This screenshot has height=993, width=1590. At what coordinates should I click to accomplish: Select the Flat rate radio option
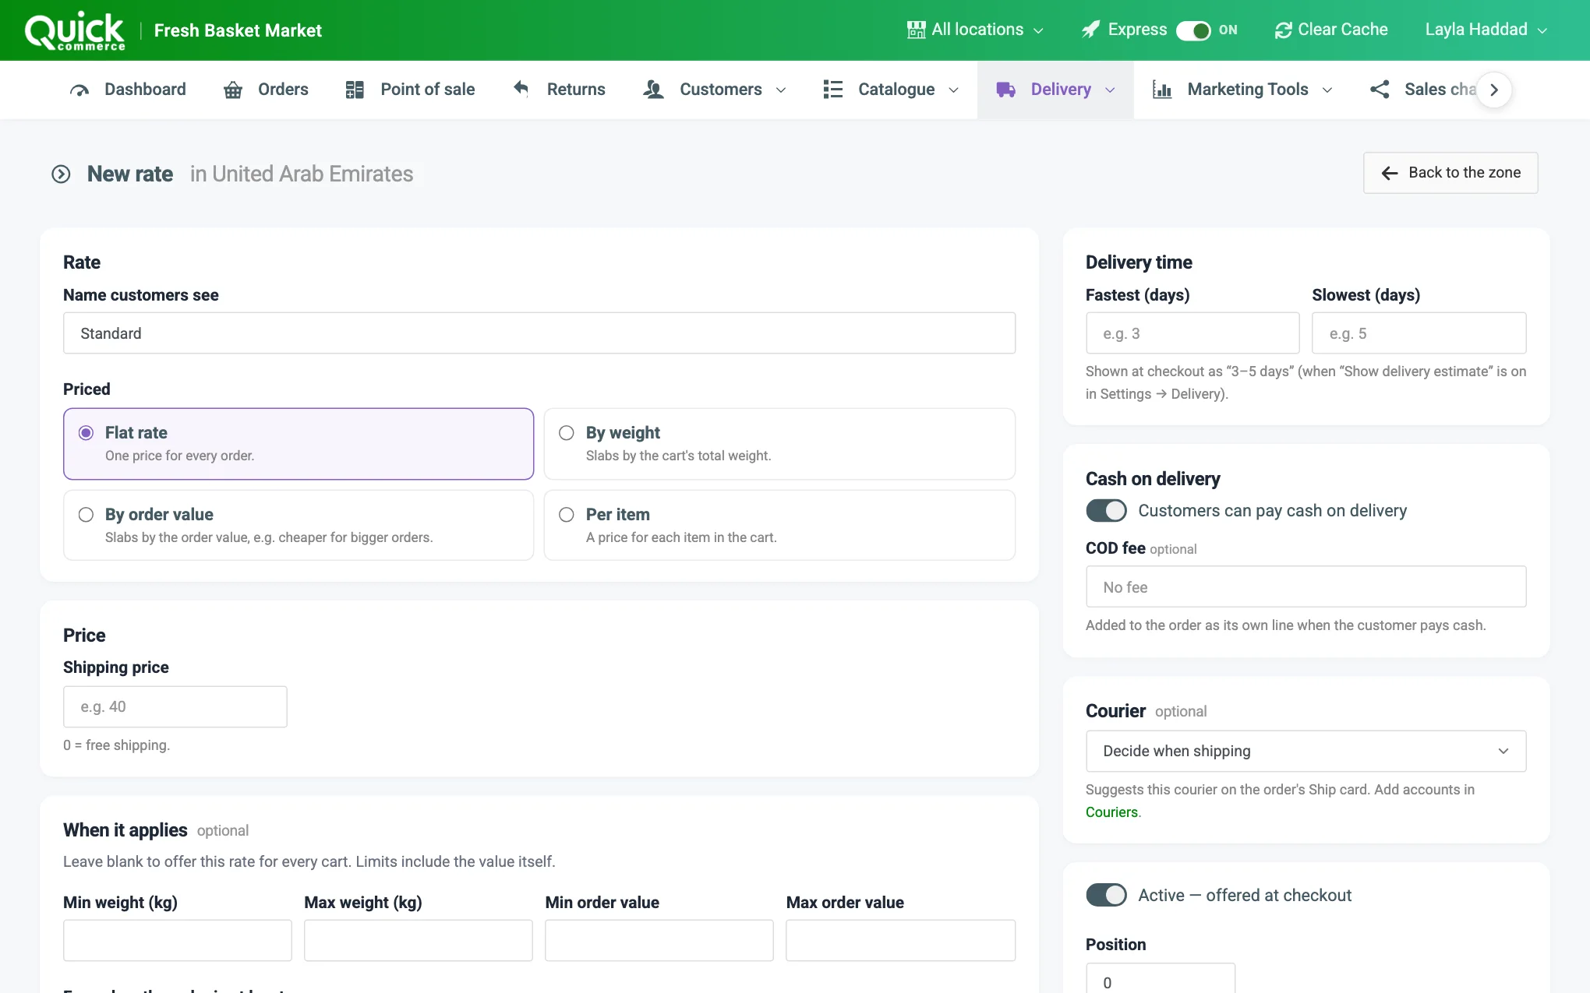click(299, 444)
